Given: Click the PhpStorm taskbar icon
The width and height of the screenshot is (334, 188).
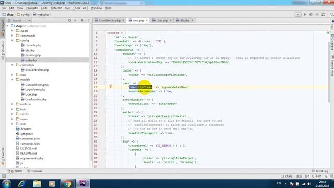Looking at the screenshot, I should pyautogui.click(x=82, y=183).
